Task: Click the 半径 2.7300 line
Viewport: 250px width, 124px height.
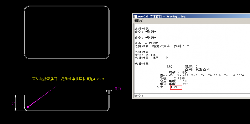Action: coord(172,78)
